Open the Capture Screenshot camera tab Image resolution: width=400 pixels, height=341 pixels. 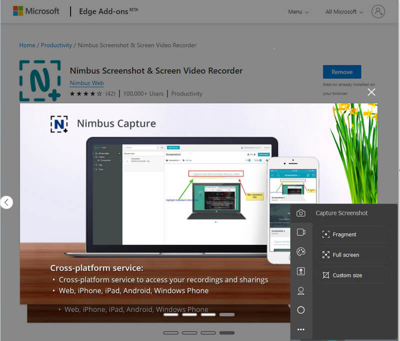301,213
